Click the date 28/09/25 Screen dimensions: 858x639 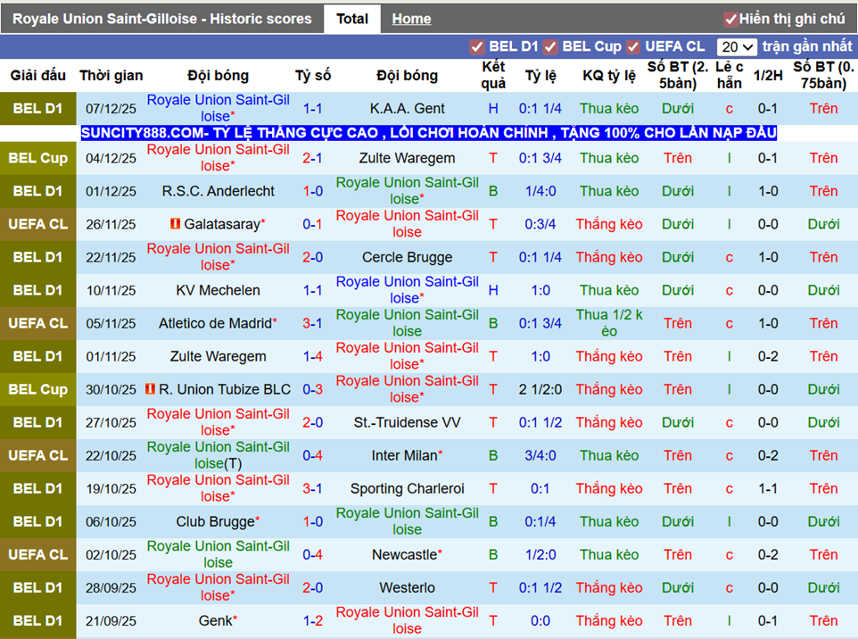(x=111, y=588)
